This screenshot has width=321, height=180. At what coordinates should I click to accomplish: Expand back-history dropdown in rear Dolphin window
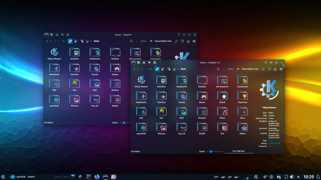pyautogui.click(x=50, y=41)
